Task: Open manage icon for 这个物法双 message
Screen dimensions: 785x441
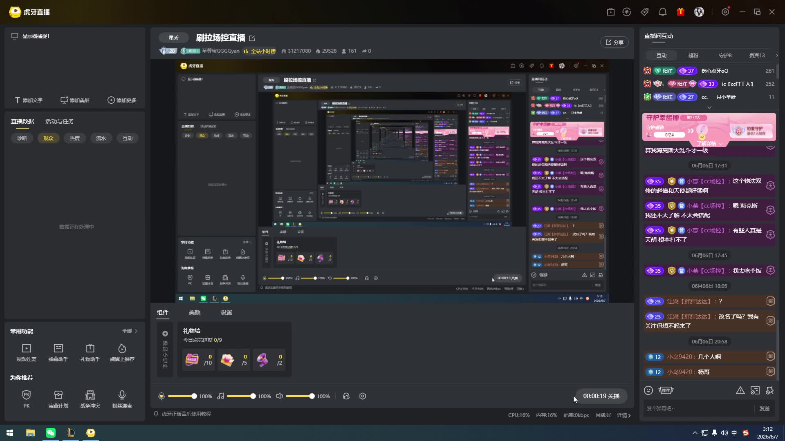Action: point(770,186)
